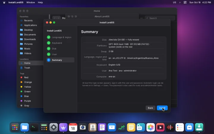Viewport: 214px width, 134px height.
Task: Open the green chart monitor app in dock
Action: [x=122, y=127]
